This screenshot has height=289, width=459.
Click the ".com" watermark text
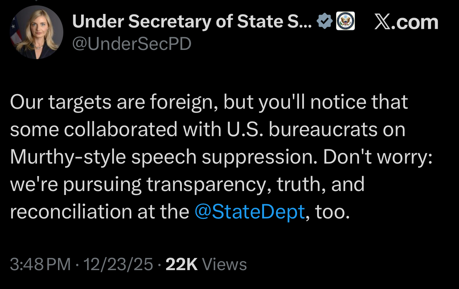pyautogui.click(x=416, y=22)
